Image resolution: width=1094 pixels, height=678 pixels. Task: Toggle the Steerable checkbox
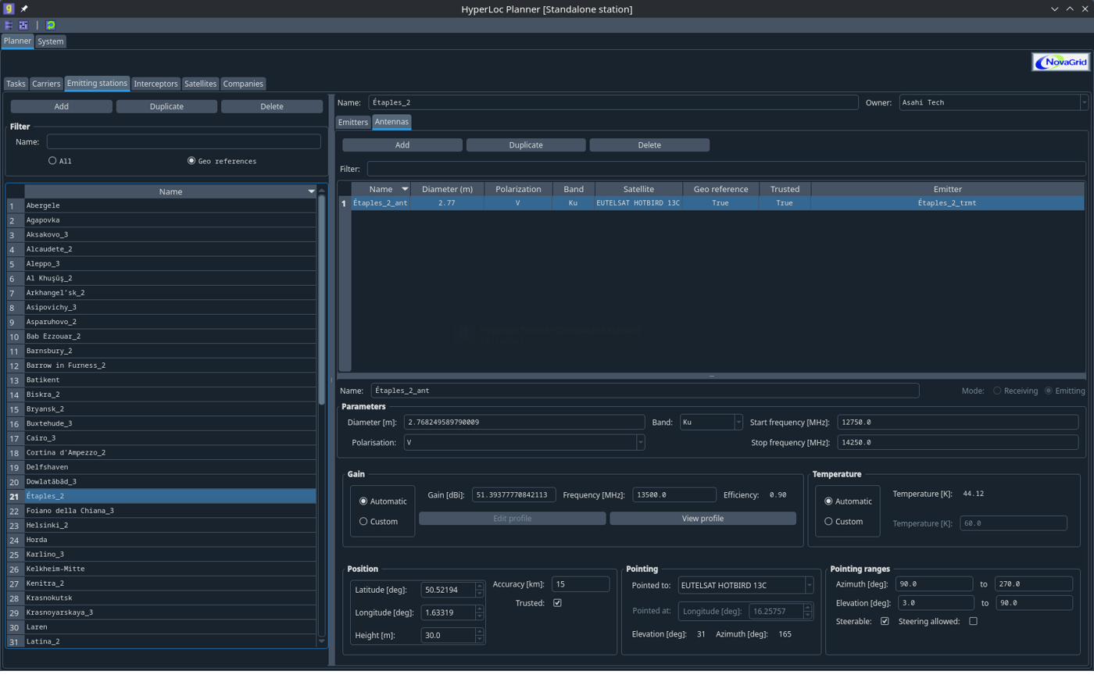885,622
